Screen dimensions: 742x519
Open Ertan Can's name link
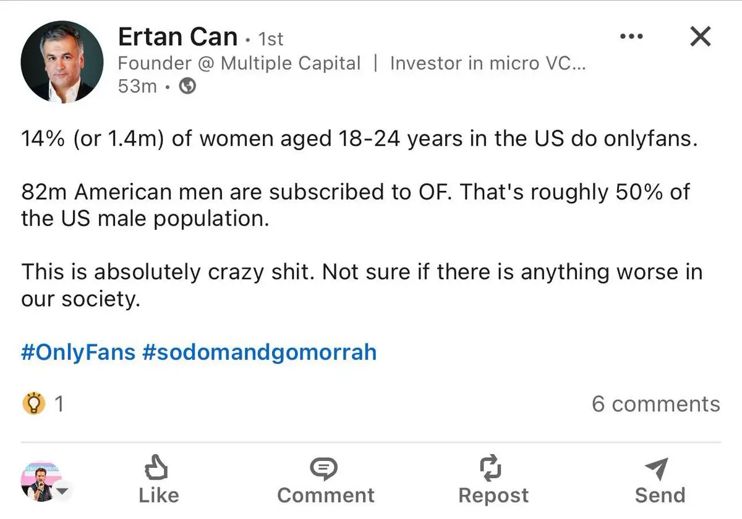[x=177, y=37]
